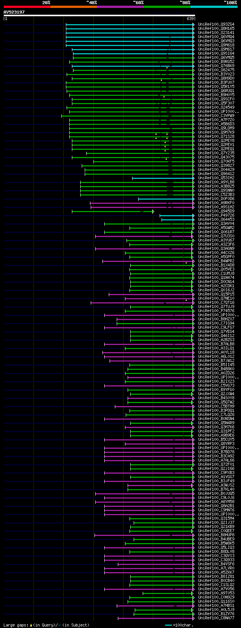Select hit label UniRef100_Q71S28
The height and width of the screenshot is (628, 241).
point(216,137)
